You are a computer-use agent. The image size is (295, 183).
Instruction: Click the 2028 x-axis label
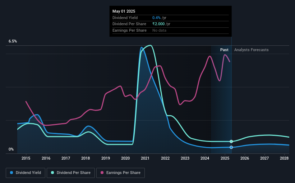tap(284, 158)
